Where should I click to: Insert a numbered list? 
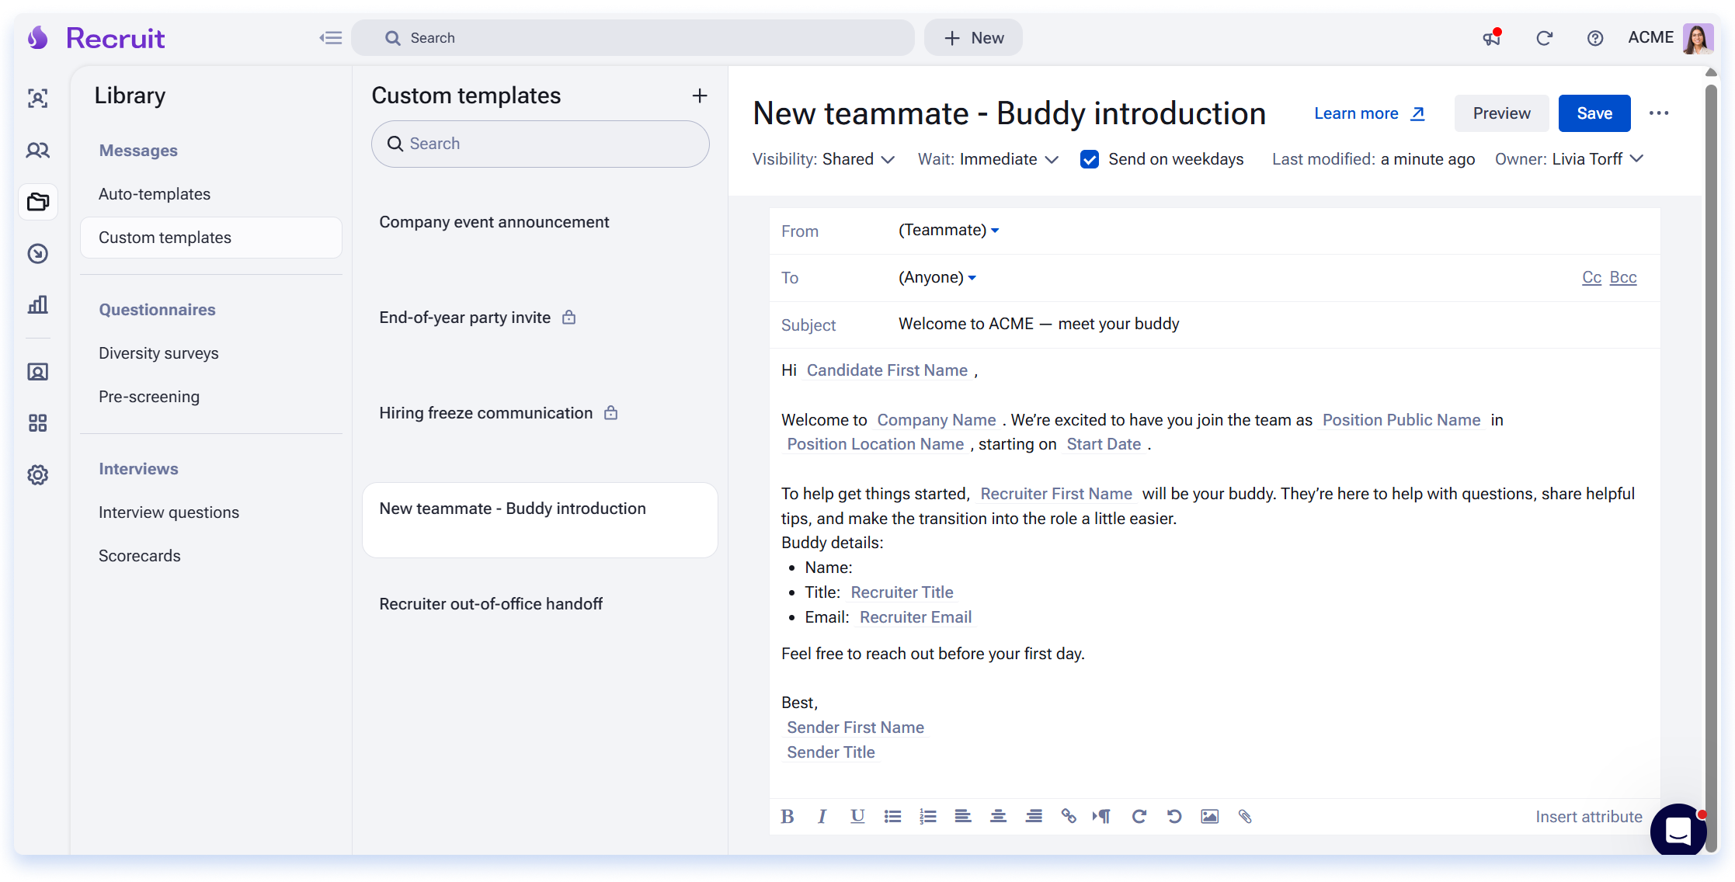(x=927, y=816)
